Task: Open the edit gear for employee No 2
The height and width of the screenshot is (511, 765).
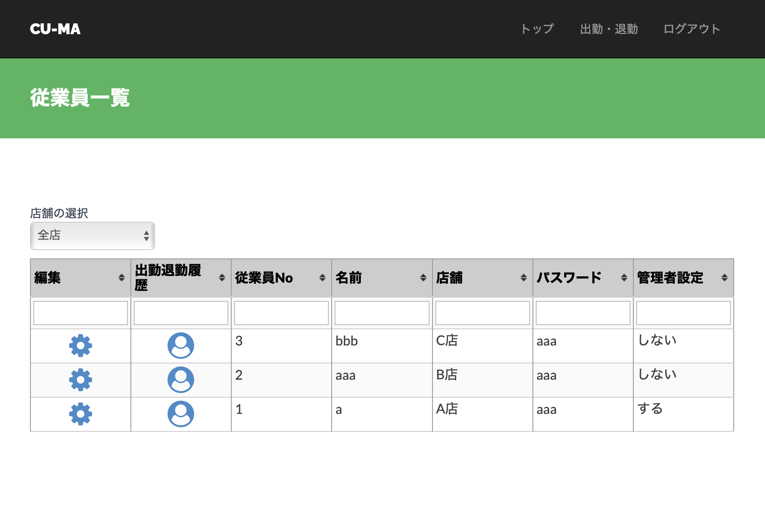Action: (80, 380)
